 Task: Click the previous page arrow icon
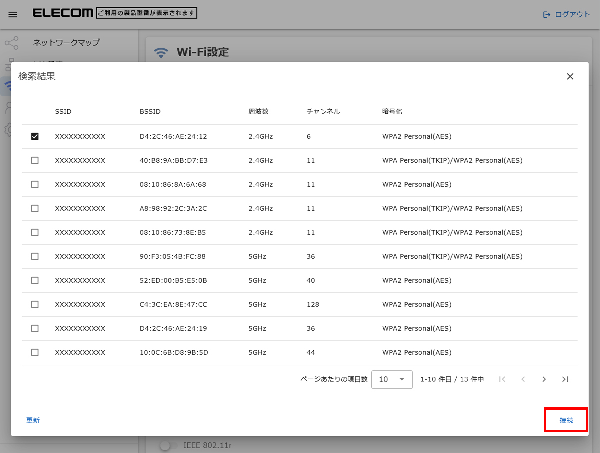click(x=523, y=379)
